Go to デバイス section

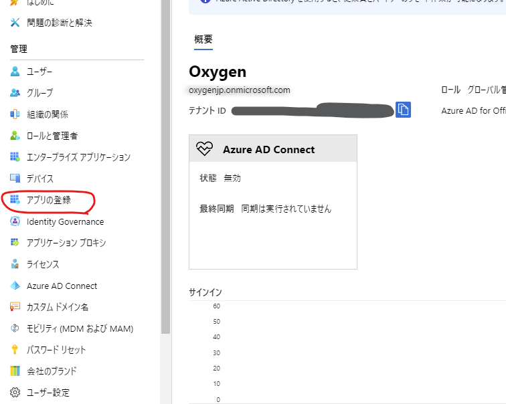click(40, 179)
